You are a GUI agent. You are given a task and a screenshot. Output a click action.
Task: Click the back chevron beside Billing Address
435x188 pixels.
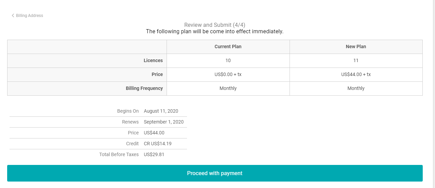(x=13, y=16)
